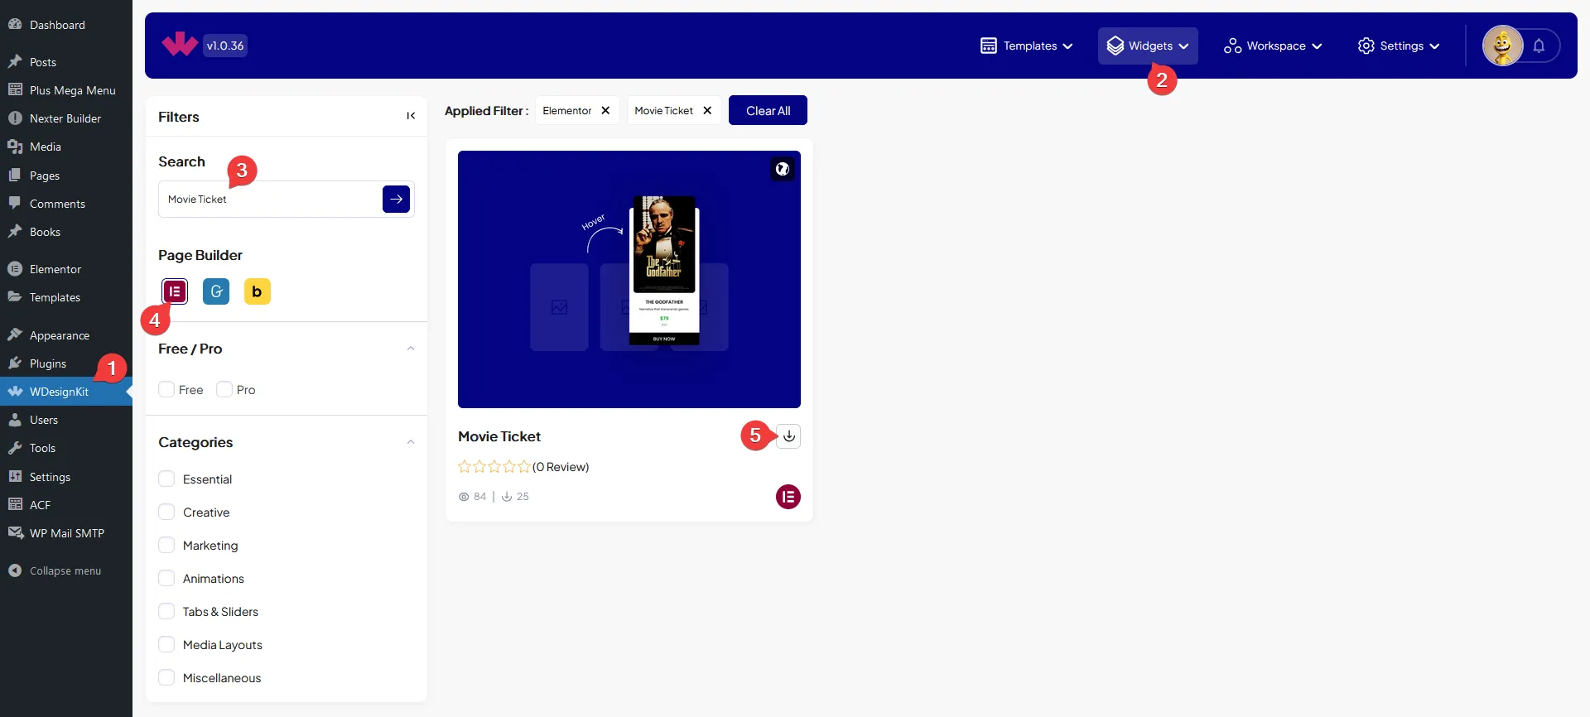The height and width of the screenshot is (717, 1590).
Task: Select the Elementor page builder icon
Action: coord(175,291)
